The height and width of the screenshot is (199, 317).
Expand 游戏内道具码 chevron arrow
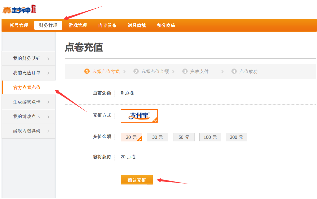click(48, 131)
